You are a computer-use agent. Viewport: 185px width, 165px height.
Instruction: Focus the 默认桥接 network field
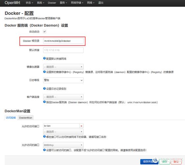[63, 50]
